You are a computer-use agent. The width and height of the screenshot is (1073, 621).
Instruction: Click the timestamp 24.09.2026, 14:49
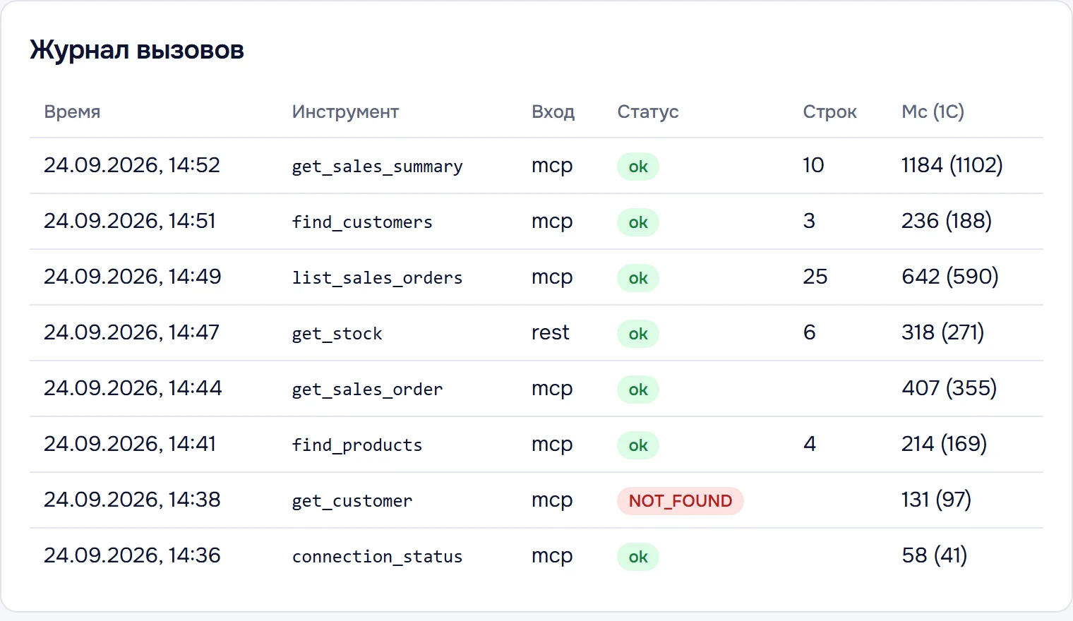pos(133,277)
